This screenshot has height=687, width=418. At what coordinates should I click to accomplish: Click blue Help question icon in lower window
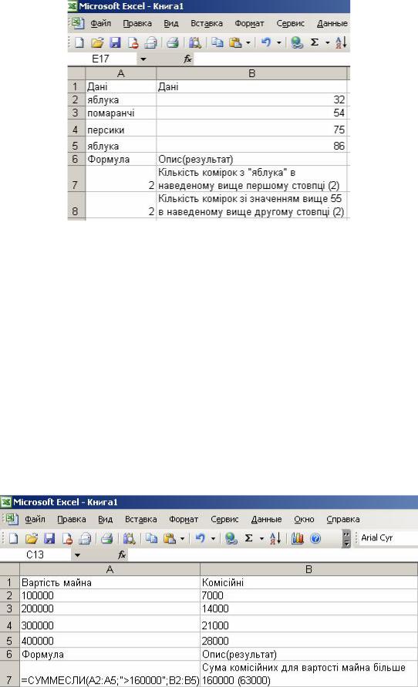click(x=315, y=538)
